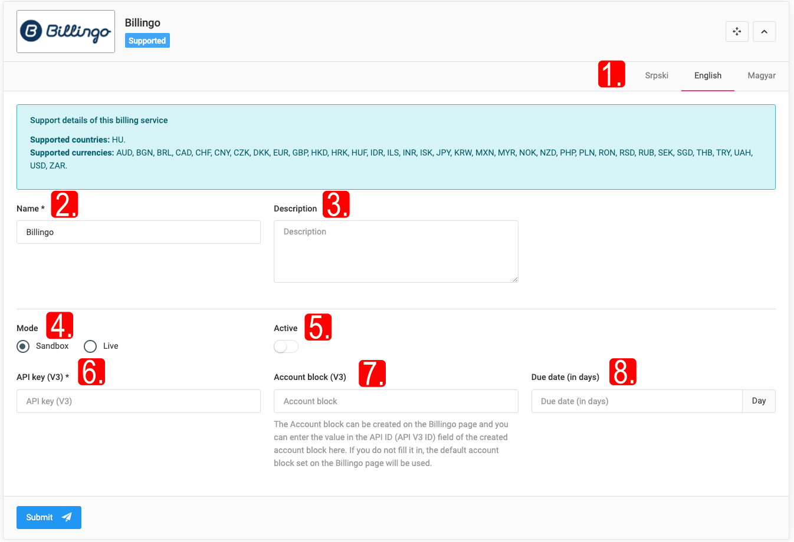Choose the Live mode radio button
The height and width of the screenshot is (542, 794).
click(90, 346)
